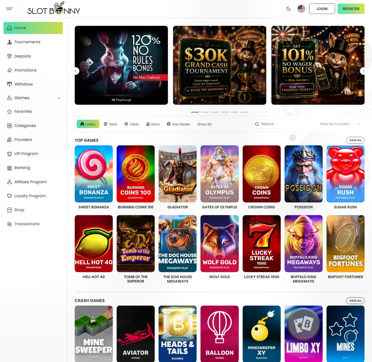Switch to the Keno tab
This screenshot has width=372, height=362.
point(153,124)
